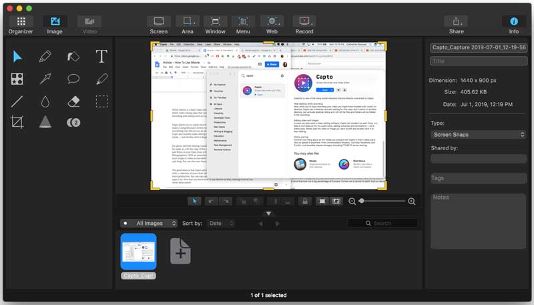Select the Text tool
This screenshot has width=534, height=305.
(101, 57)
